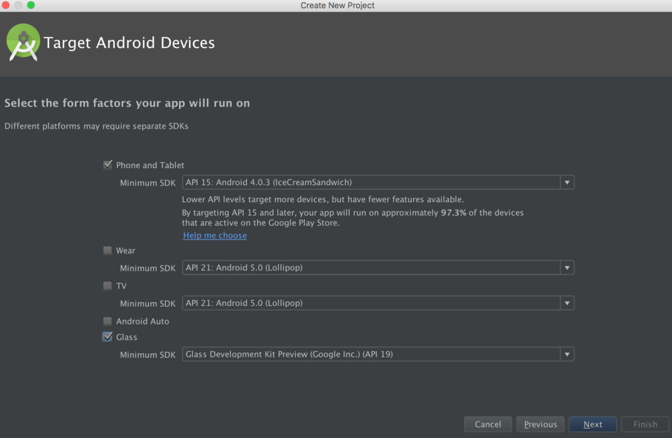Click the Create New Project title text

(x=337, y=5)
